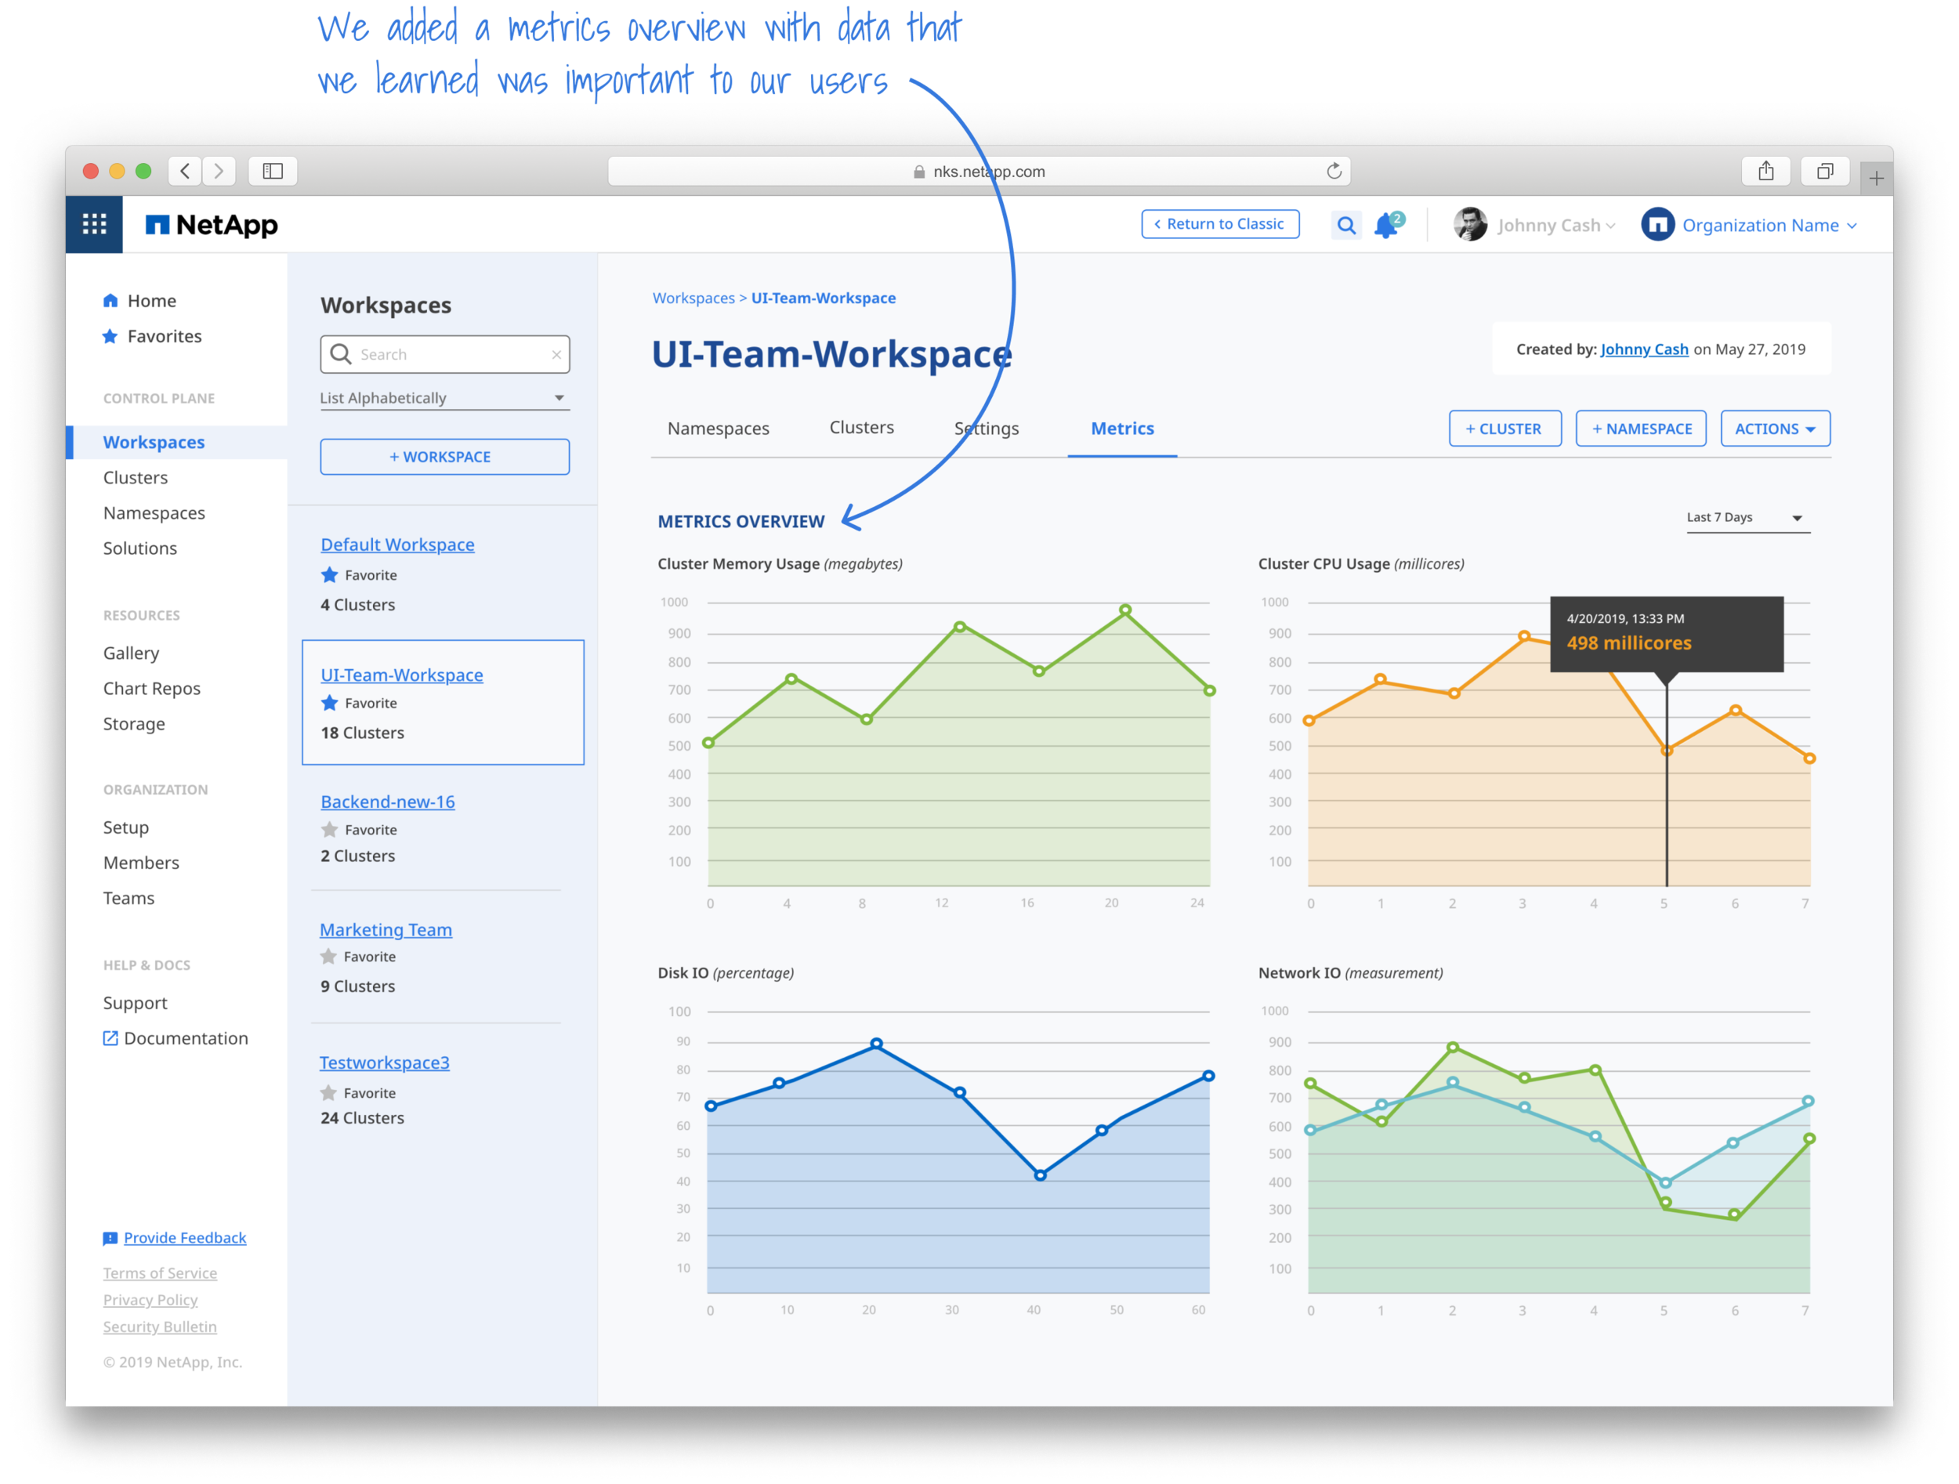The image size is (1959, 1484).
Task: Click the search magnifier icon in header
Action: point(1346,225)
